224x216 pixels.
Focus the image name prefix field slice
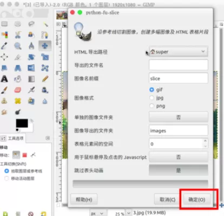point(179,78)
